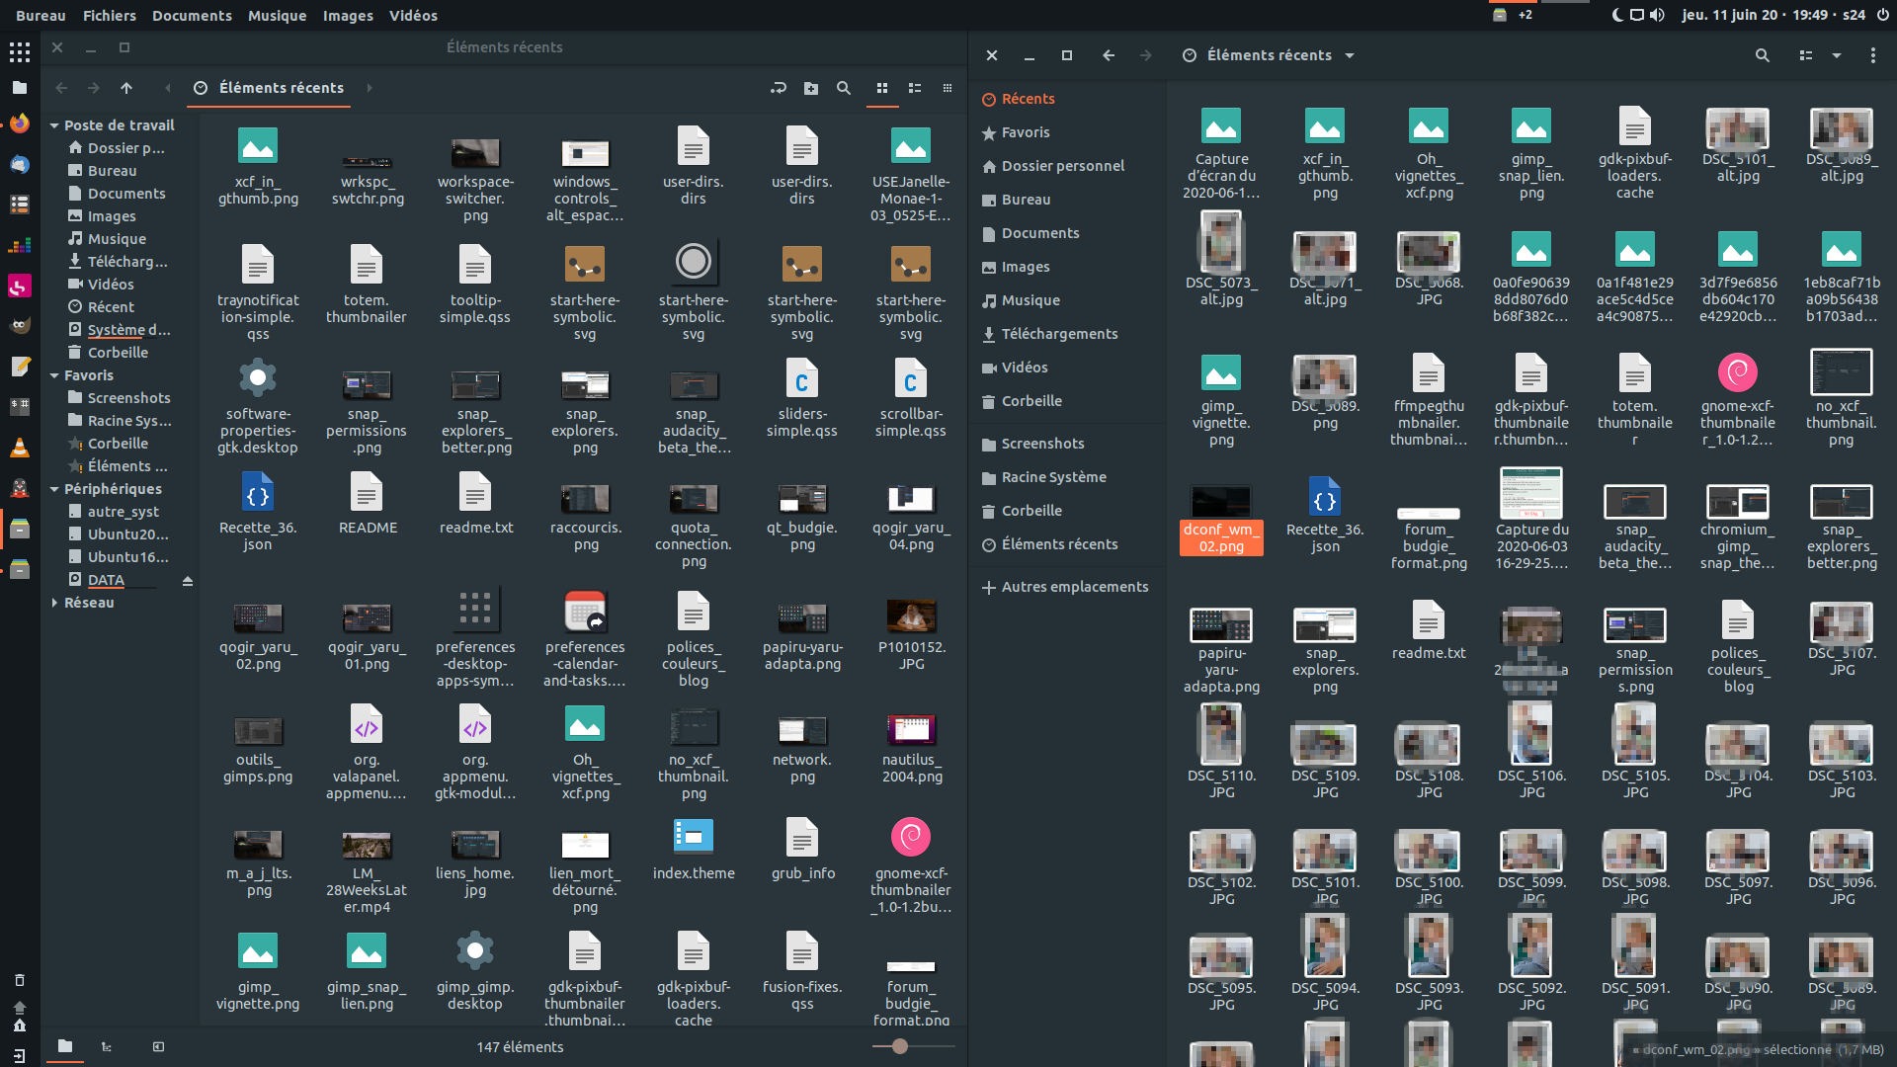1897x1067 pixels.
Task: Open search in the right Files window
Action: [x=1763, y=55]
